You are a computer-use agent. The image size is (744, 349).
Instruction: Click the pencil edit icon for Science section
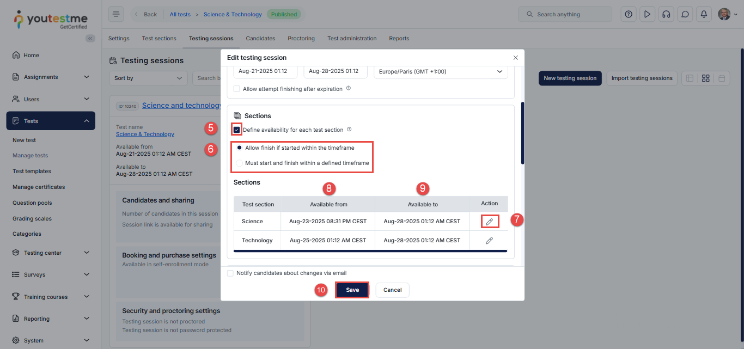489,222
